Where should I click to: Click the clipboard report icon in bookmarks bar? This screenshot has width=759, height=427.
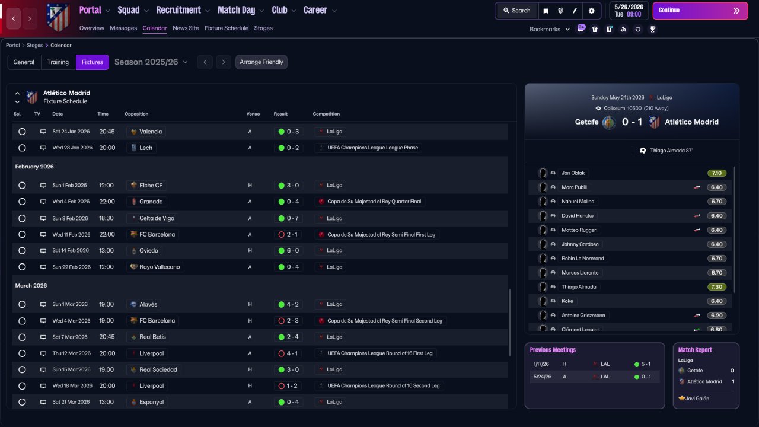pyautogui.click(x=609, y=29)
